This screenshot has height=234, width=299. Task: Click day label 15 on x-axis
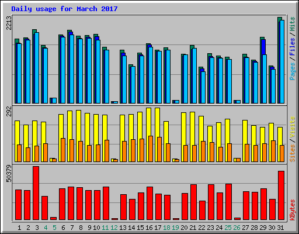pos(140,228)
